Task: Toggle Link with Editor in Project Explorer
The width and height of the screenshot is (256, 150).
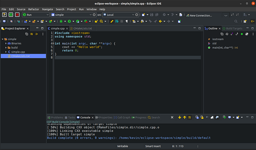Action: [32, 34]
